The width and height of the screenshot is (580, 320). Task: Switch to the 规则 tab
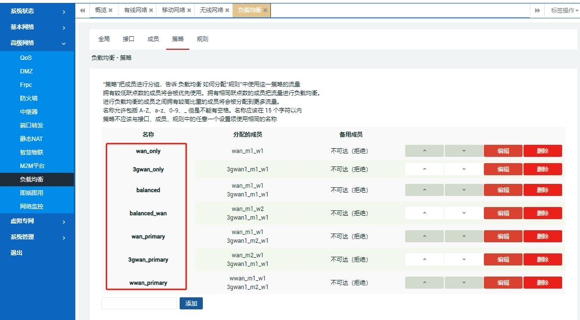point(202,39)
